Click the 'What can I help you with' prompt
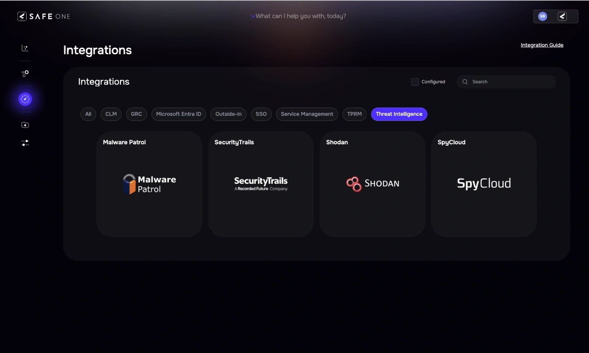This screenshot has height=353, width=589. pos(301,16)
